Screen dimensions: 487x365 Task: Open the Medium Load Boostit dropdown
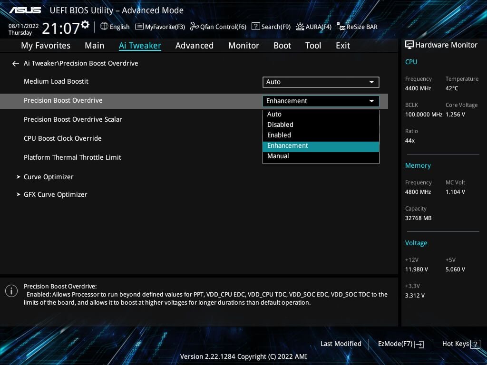click(321, 82)
